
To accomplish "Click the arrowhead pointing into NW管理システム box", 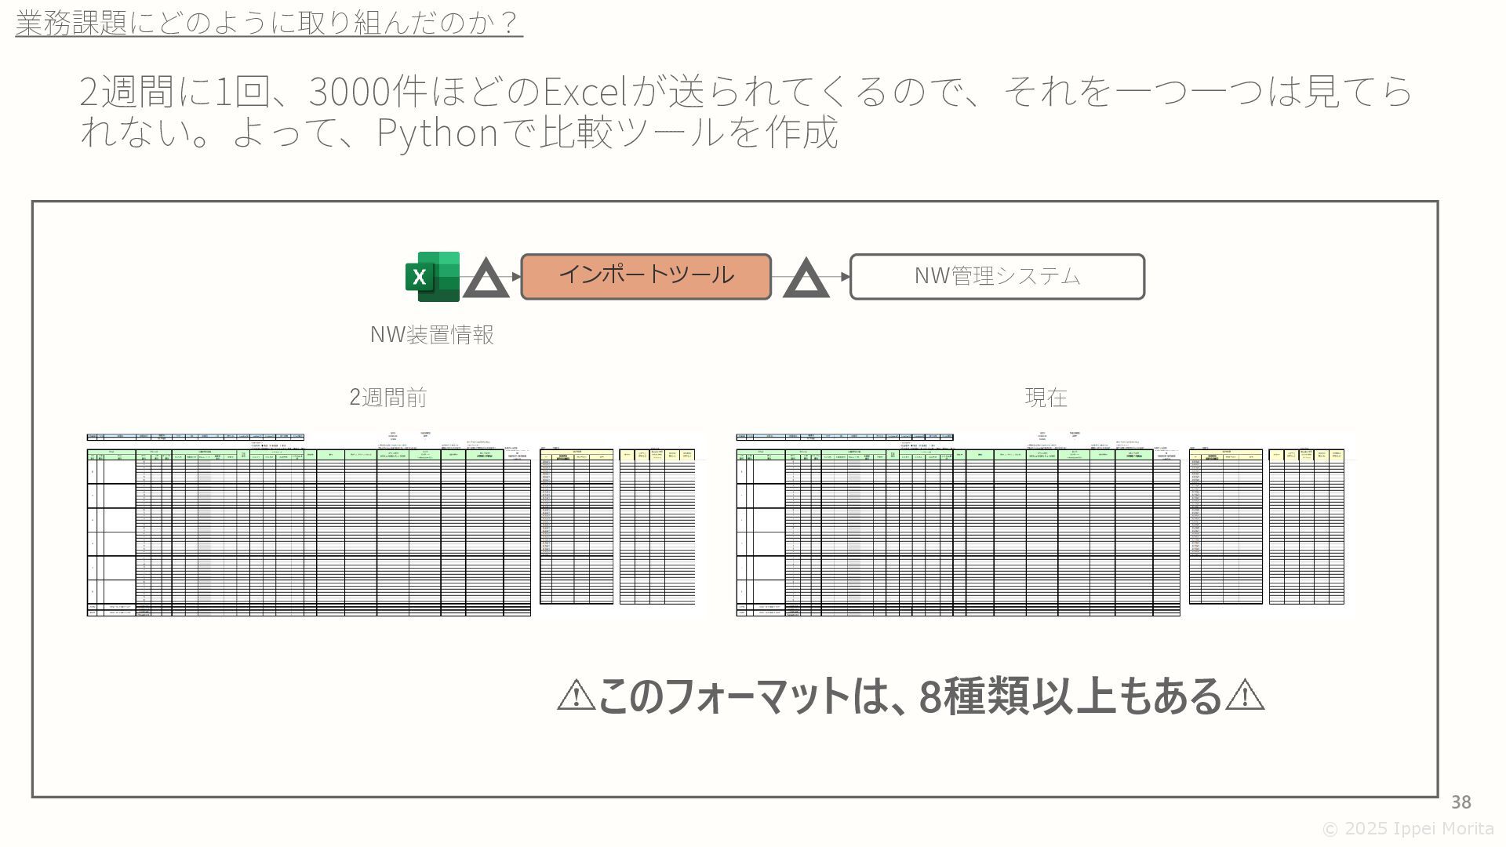I will (845, 277).
